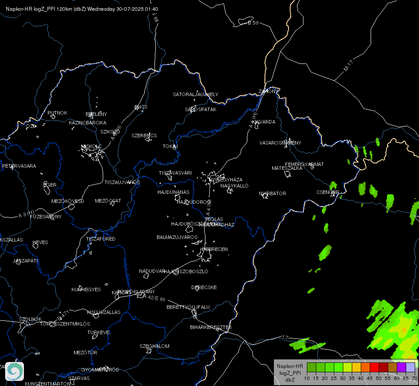Click the 65 dBZ light blue legend swatch

(x=410, y=367)
